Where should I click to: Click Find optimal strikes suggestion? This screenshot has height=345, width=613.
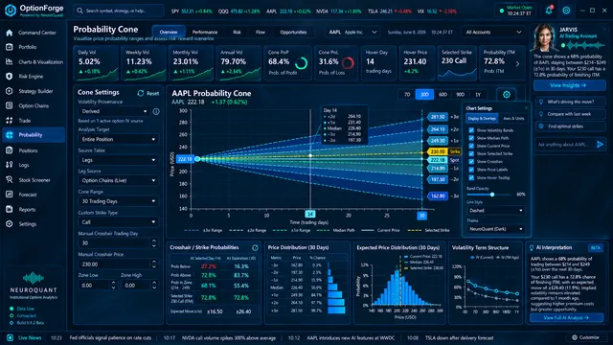coord(570,126)
